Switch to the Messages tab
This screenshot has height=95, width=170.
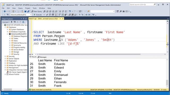pyautogui.click(x=42, y=57)
